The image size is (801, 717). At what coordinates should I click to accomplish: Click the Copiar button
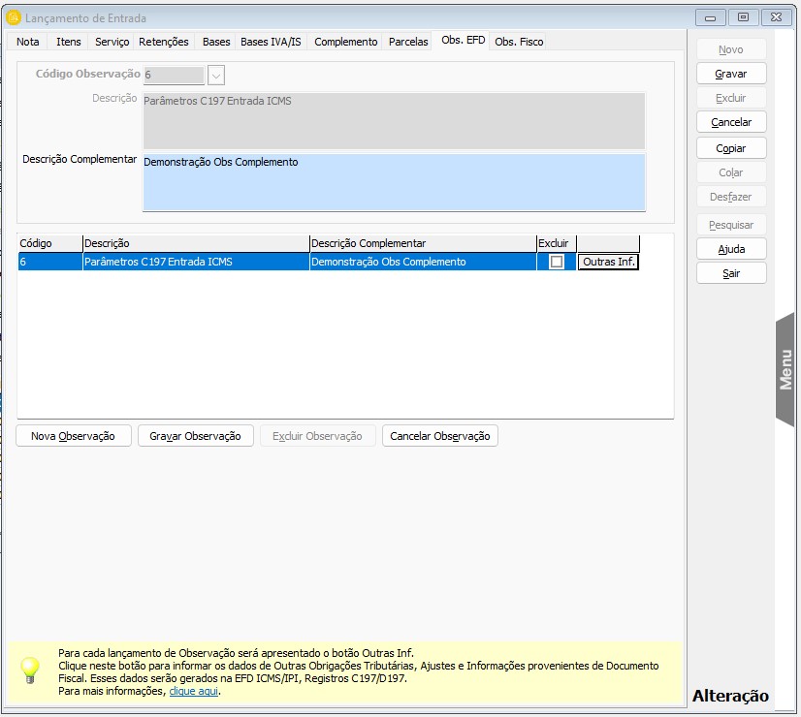[x=731, y=148]
